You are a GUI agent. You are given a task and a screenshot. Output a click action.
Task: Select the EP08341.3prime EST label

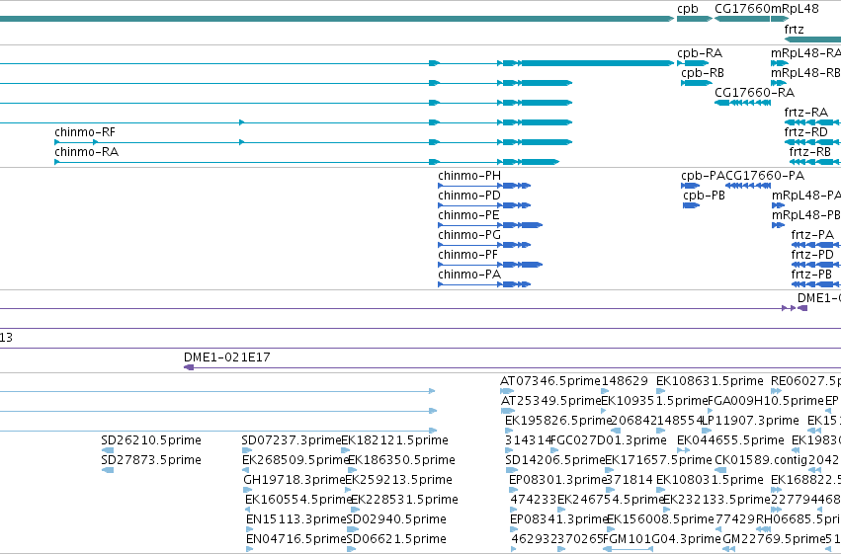tap(557, 519)
